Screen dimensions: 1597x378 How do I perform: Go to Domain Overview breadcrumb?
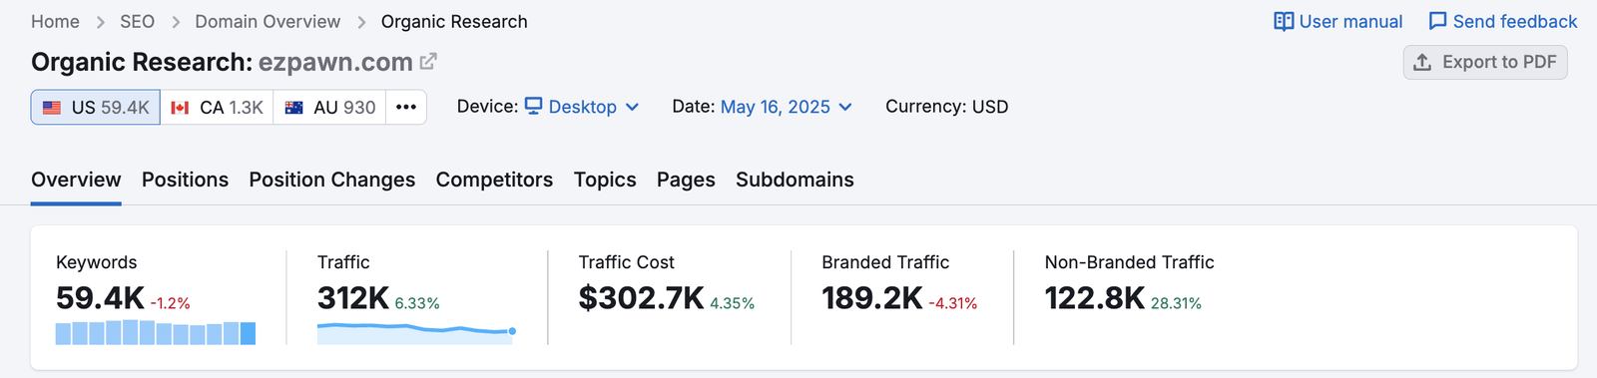267,22
